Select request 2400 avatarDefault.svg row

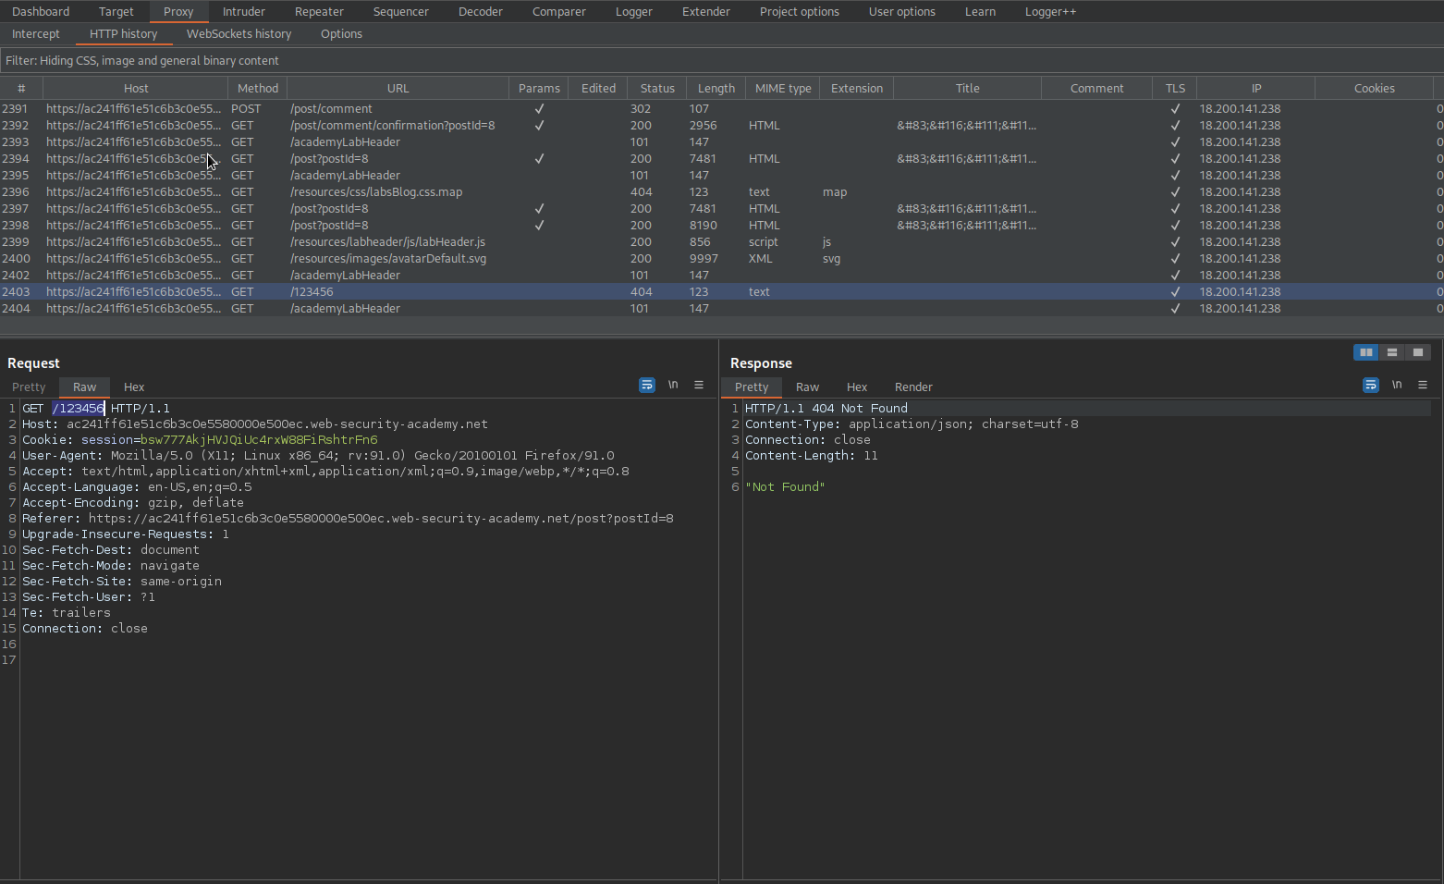tap(721, 258)
